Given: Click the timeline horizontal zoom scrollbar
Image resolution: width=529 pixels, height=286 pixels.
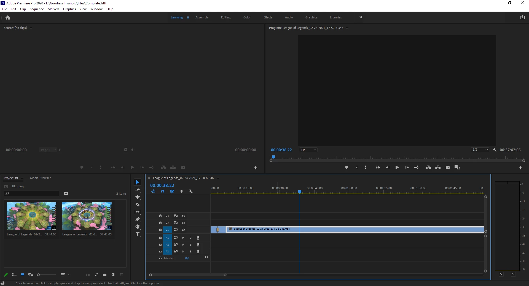Looking at the screenshot, I should [x=188, y=275].
